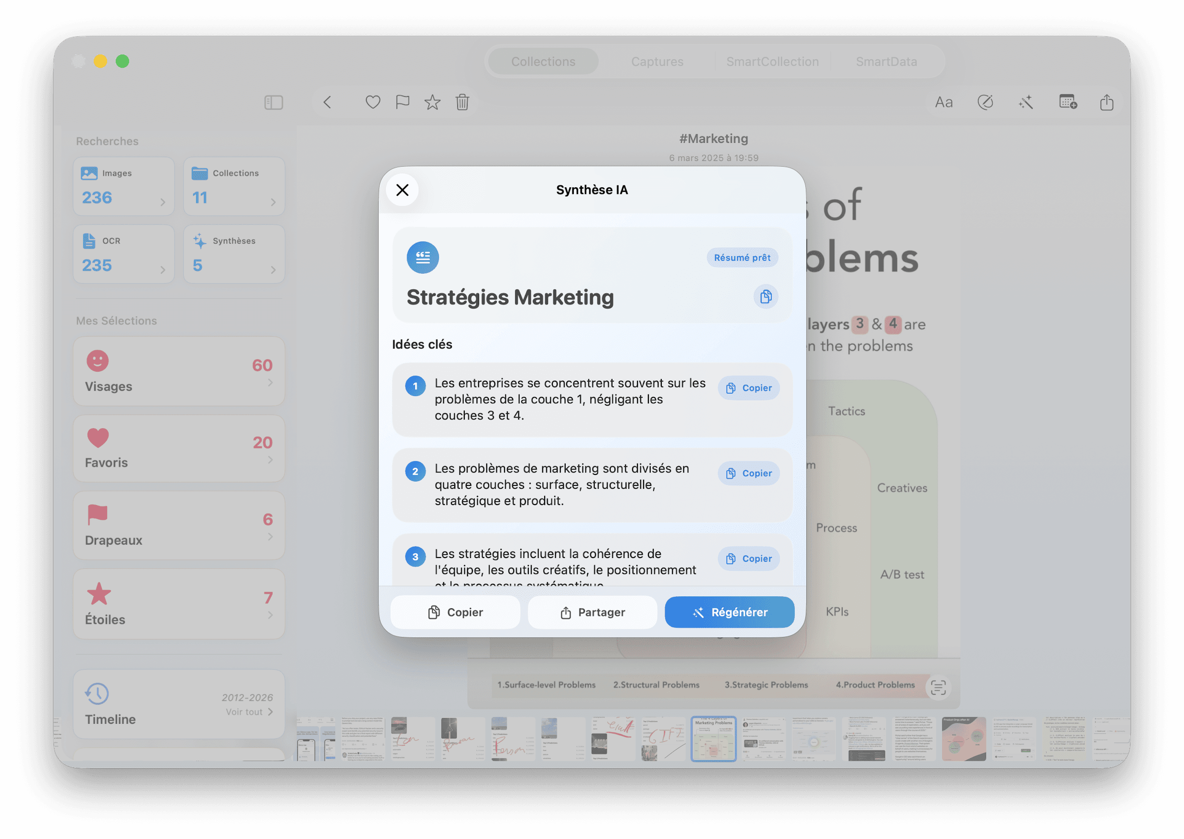The image size is (1184, 839).
Task: Copy key idea number 1
Action: pyautogui.click(x=748, y=388)
